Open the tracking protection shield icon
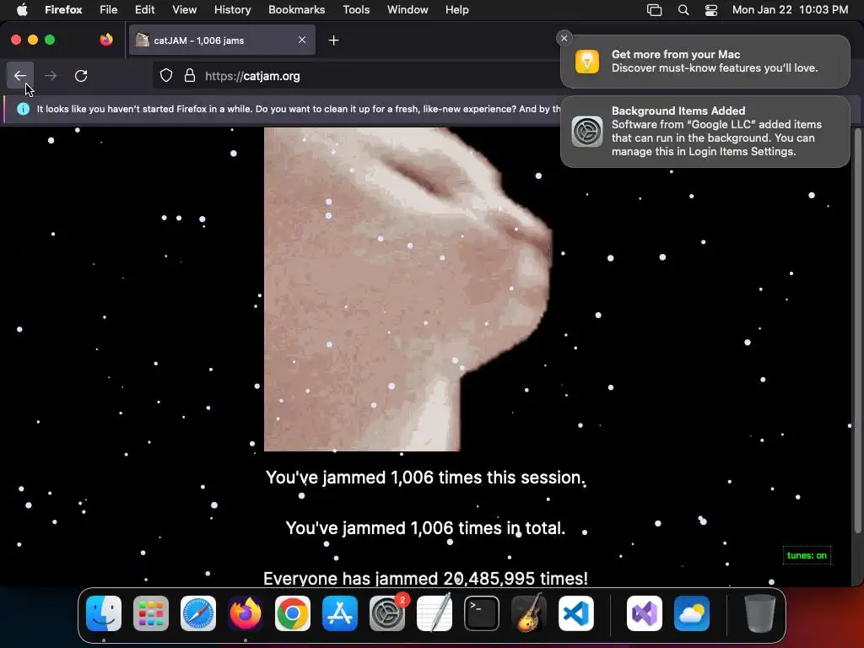 point(166,75)
